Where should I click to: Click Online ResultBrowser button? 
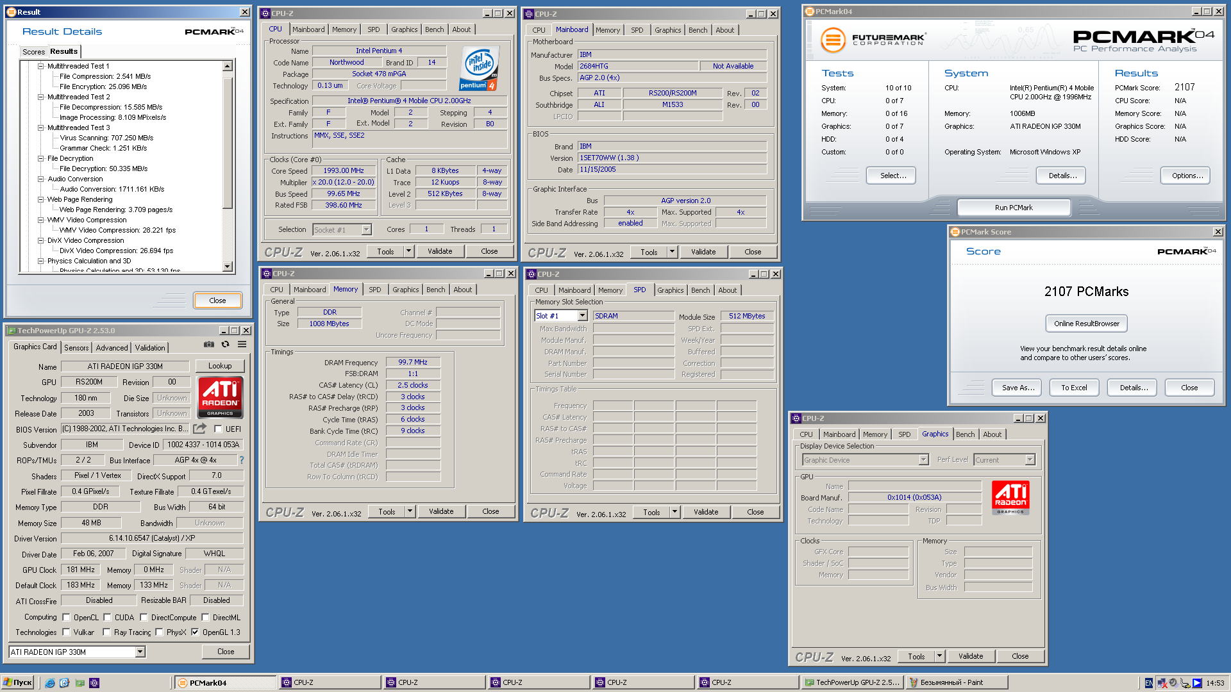tap(1086, 324)
